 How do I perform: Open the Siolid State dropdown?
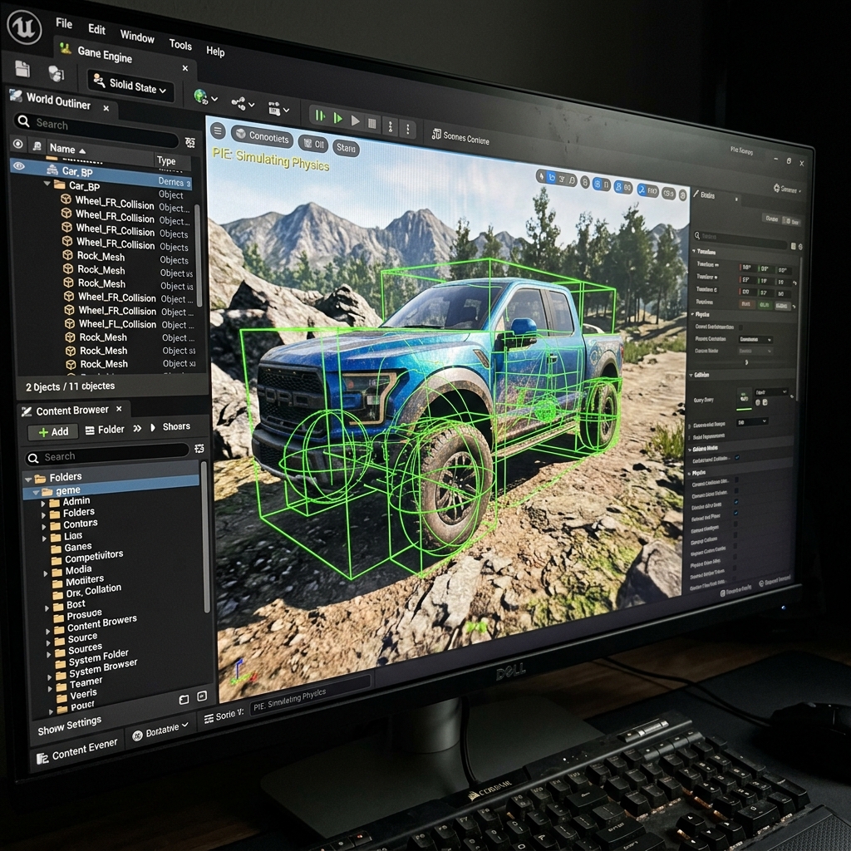tap(130, 86)
